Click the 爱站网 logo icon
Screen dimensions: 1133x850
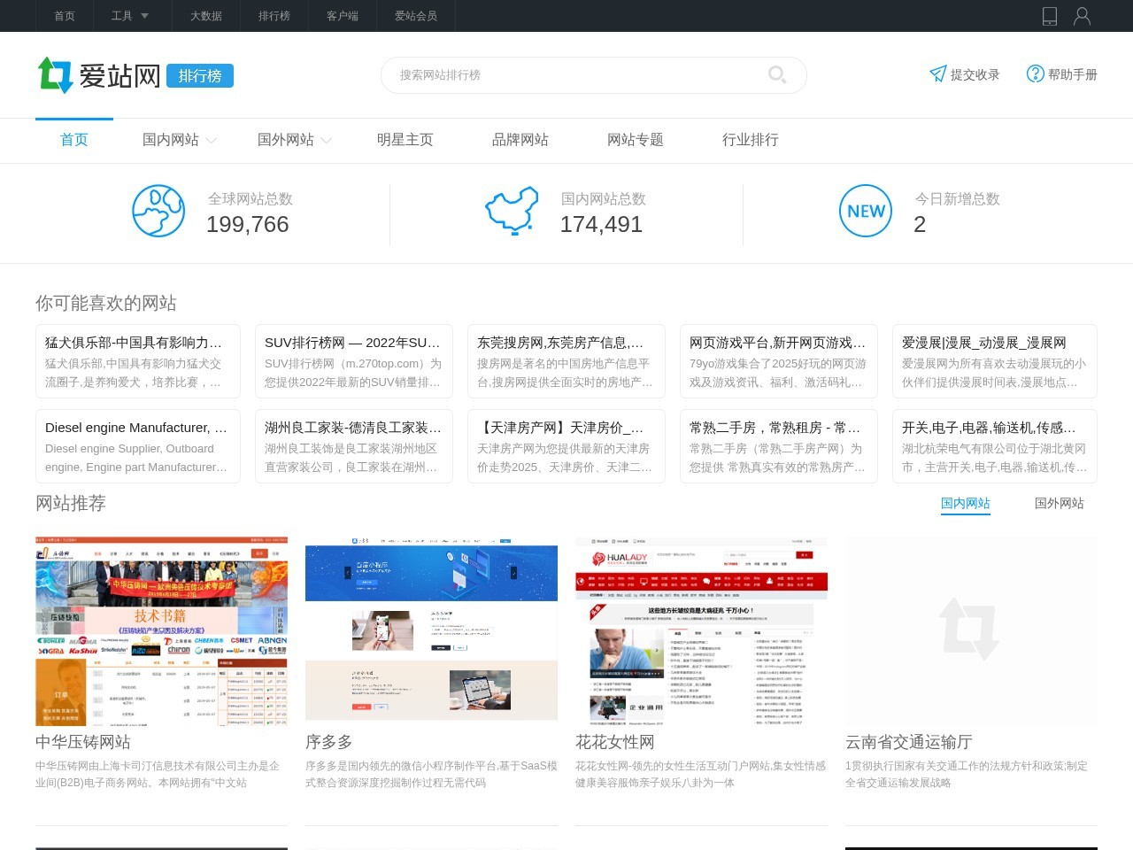[x=56, y=75]
